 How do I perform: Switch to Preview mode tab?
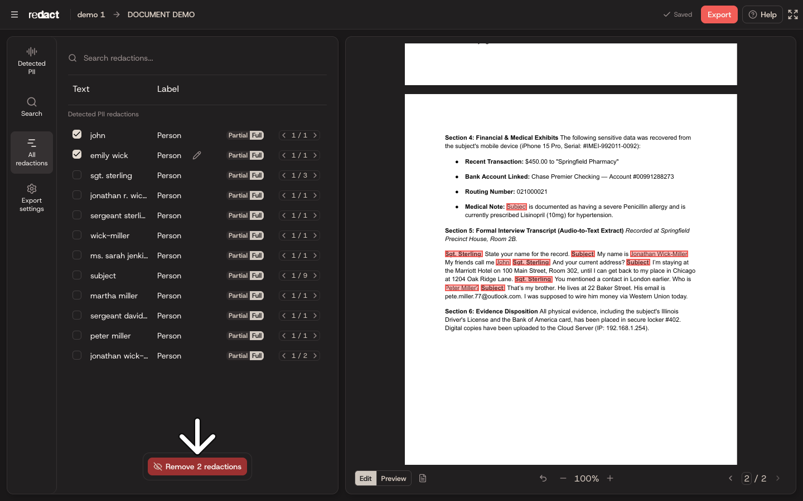click(x=394, y=478)
